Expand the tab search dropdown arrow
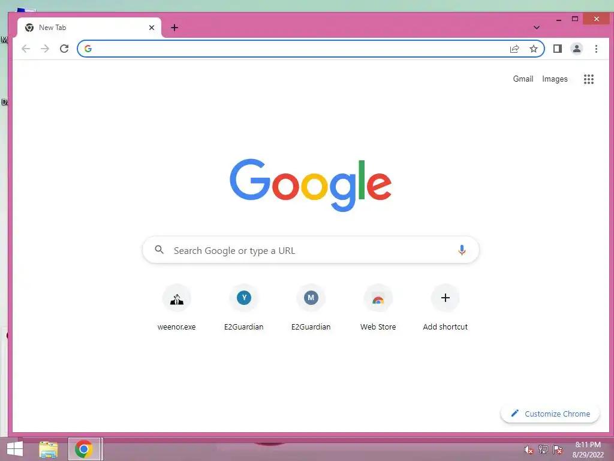614x461 pixels. click(x=537, y=28)
